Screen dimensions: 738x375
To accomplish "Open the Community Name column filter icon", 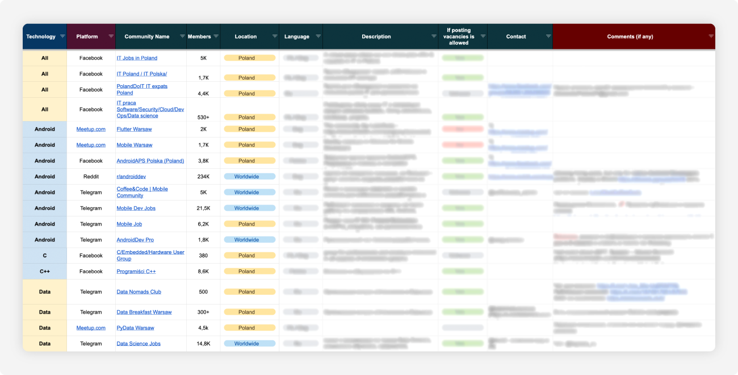I will (182, 36).
